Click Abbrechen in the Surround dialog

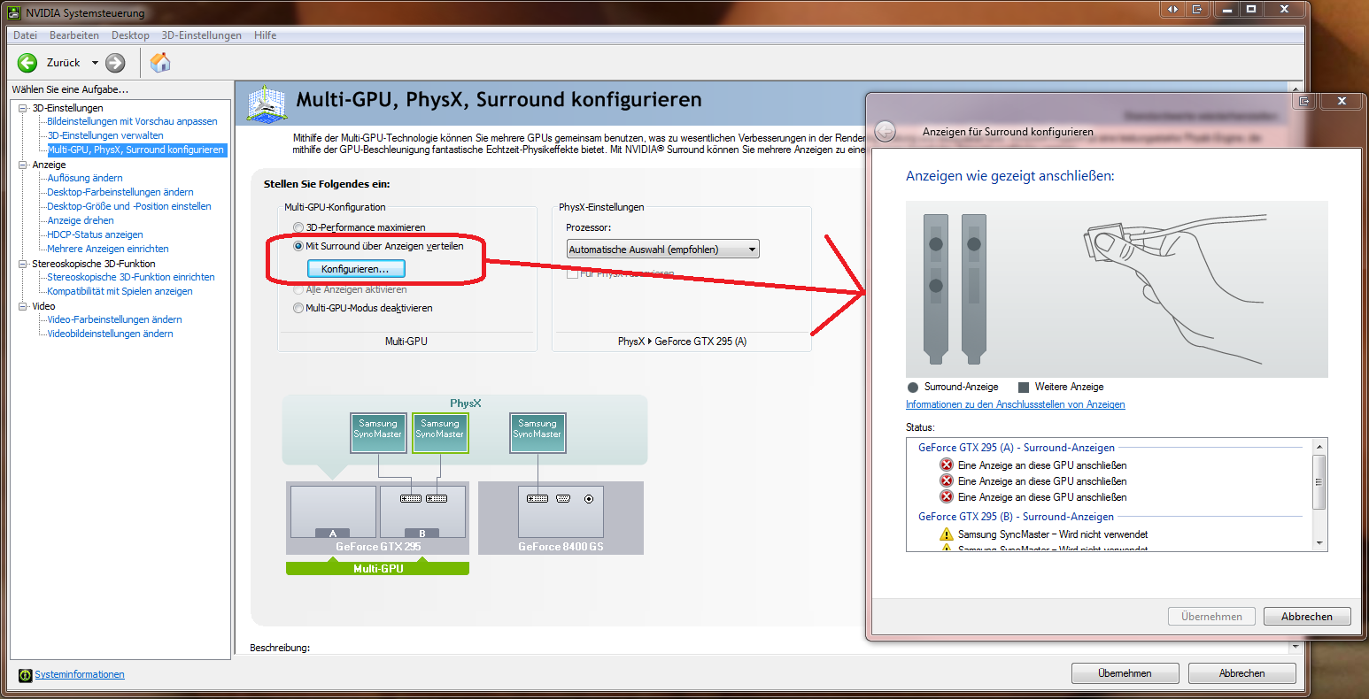[x=1306, y=617]
